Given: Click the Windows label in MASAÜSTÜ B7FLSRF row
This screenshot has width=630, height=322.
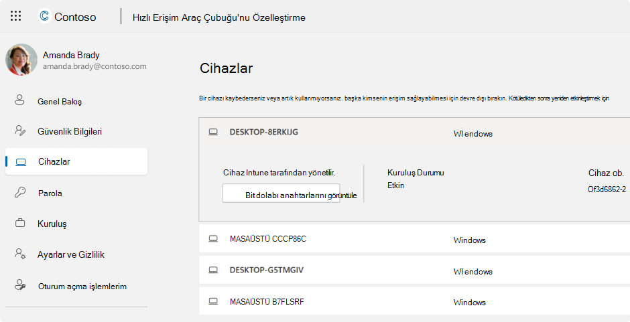Looking at the screenshot, I should 470,303.
